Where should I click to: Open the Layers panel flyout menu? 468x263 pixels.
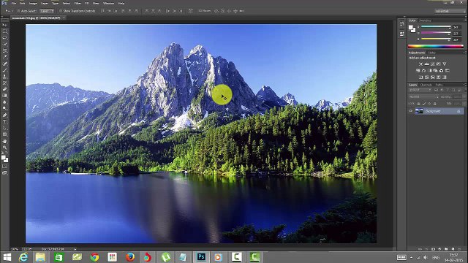pyautogui.click(x=465, y=85)
